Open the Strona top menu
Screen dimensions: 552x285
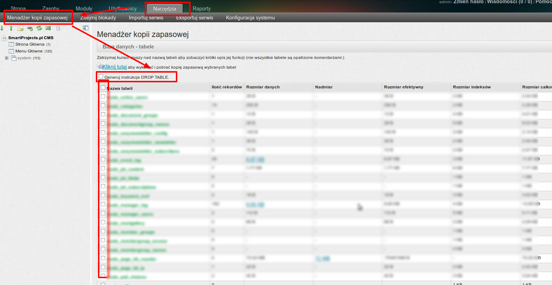[x=18, y=9]
